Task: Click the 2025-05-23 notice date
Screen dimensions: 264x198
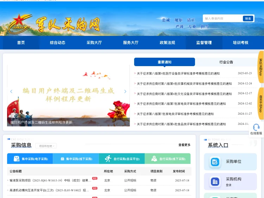Action: click(x=245, y=73)
